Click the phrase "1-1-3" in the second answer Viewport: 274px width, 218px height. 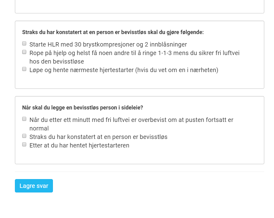pos(165,53)
